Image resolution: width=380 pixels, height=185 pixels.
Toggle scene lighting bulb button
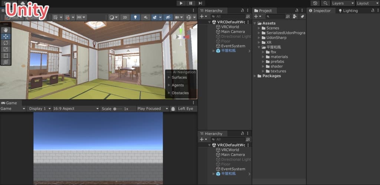coord(135,17)
